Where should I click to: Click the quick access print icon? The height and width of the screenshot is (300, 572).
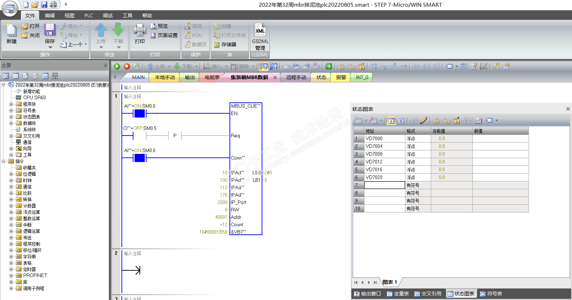(53, 5)
